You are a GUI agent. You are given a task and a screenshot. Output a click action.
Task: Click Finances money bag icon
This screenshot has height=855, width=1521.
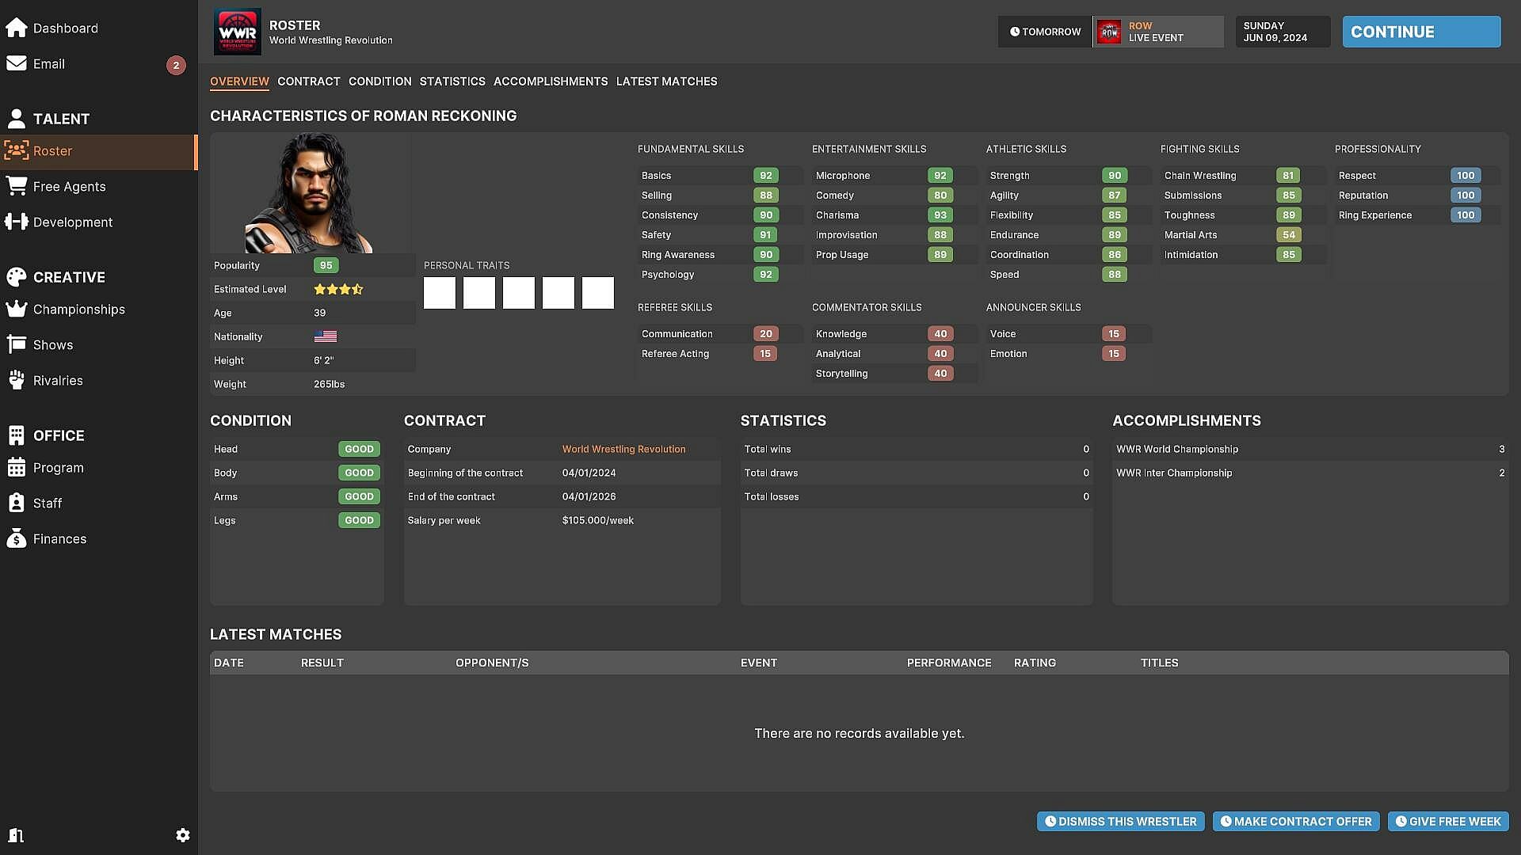pos(17,538)
